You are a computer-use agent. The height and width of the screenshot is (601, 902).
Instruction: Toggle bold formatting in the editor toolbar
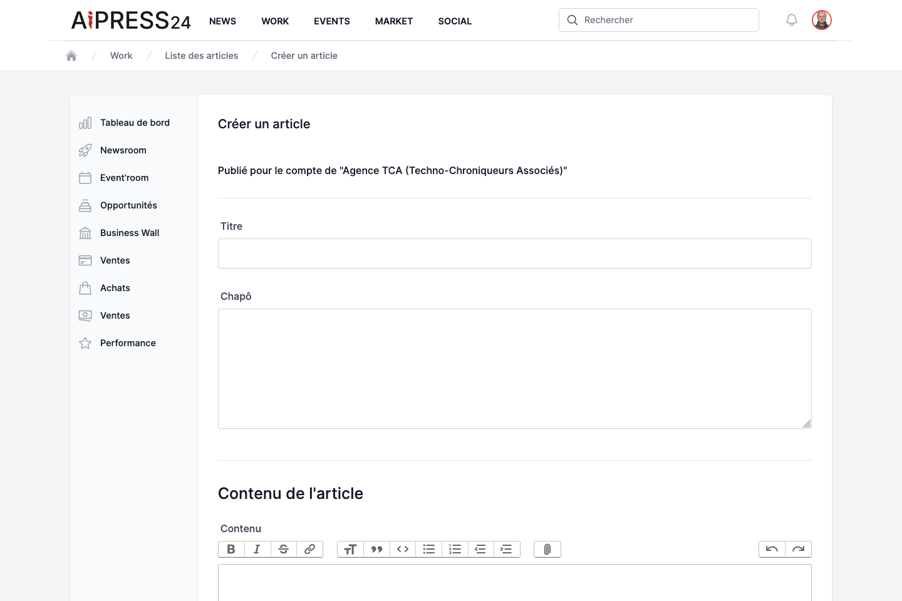(x=231, y=549)
